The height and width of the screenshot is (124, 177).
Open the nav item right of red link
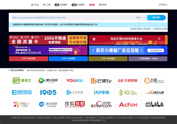103,5
